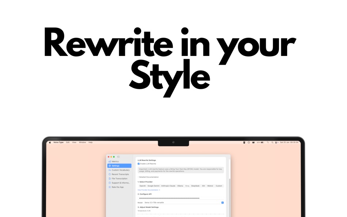Click the Temperature slider track
Image resolution: width=347 pixels, height=217 pixels.
[180, 214]
